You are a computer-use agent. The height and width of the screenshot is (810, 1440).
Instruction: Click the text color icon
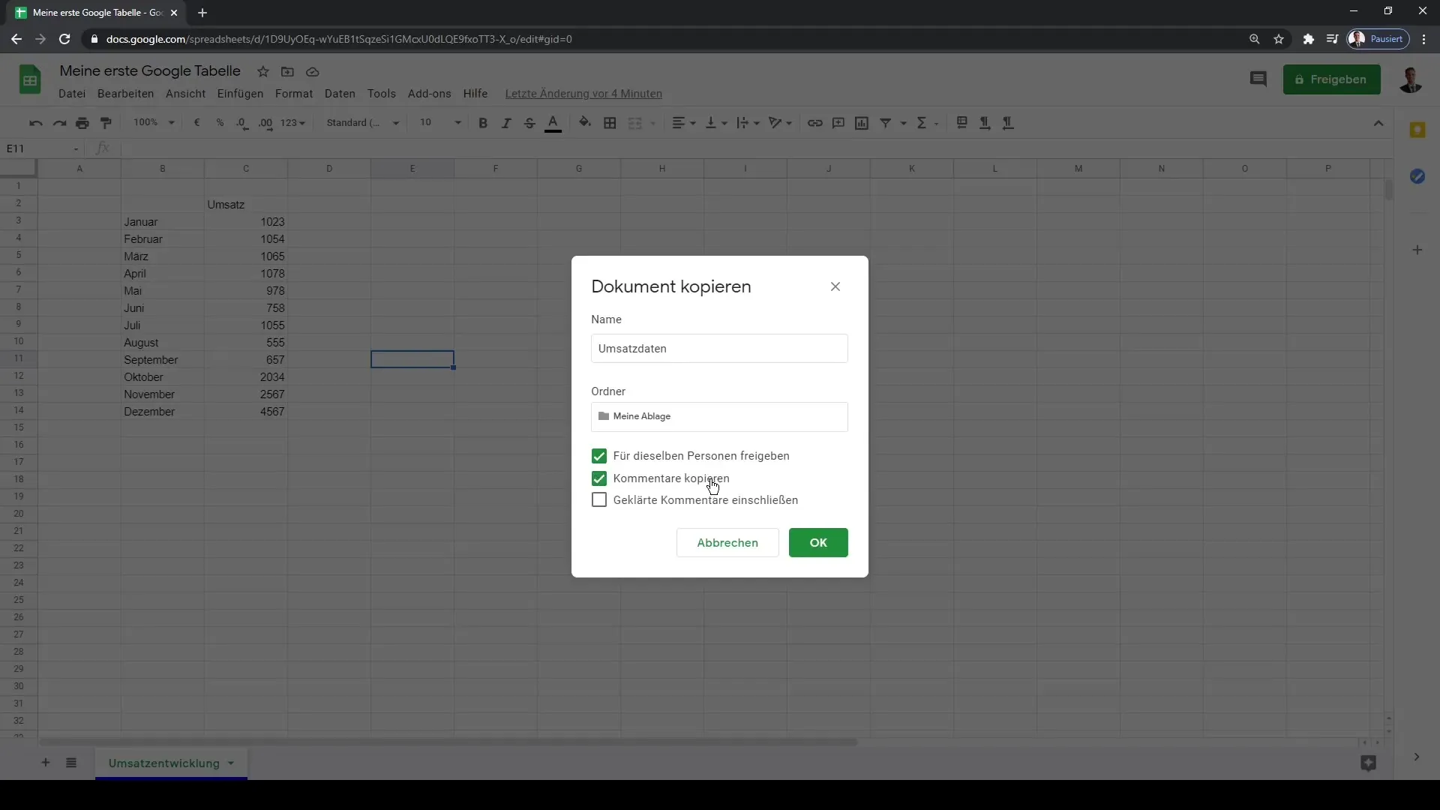553,123
